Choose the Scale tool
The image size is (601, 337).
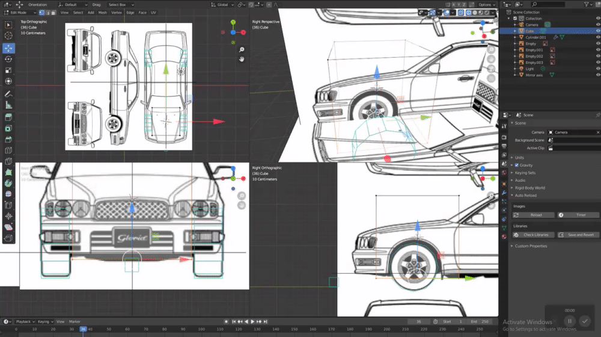click(8, 70)
